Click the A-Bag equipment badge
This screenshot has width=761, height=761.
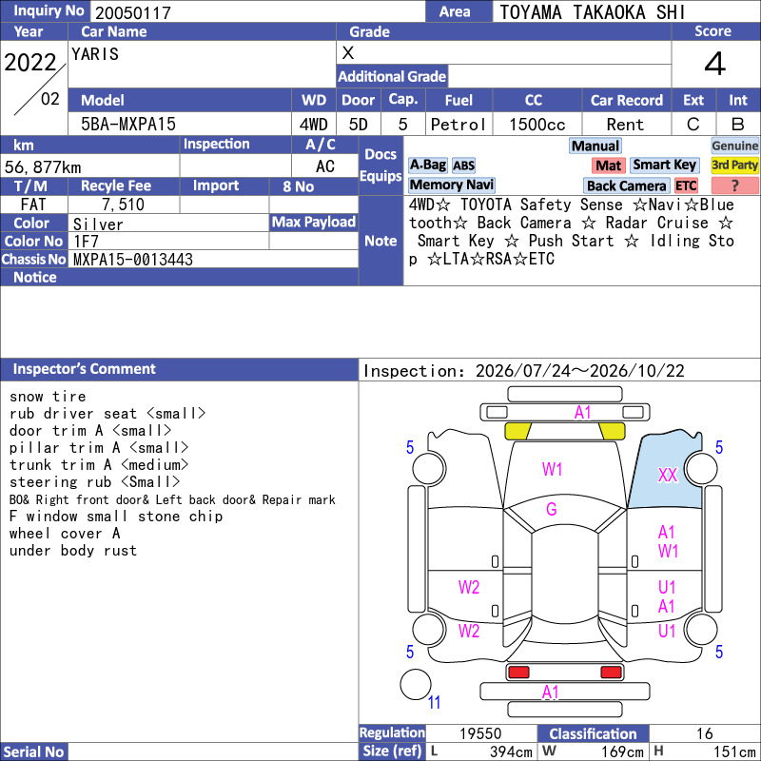coord(427,165)
